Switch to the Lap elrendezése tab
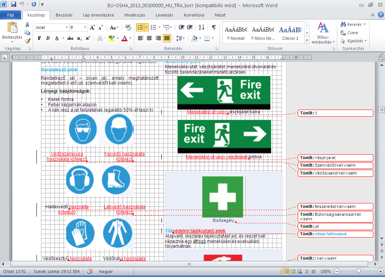Viewport: 385px width, 277px height. point(99,15)
